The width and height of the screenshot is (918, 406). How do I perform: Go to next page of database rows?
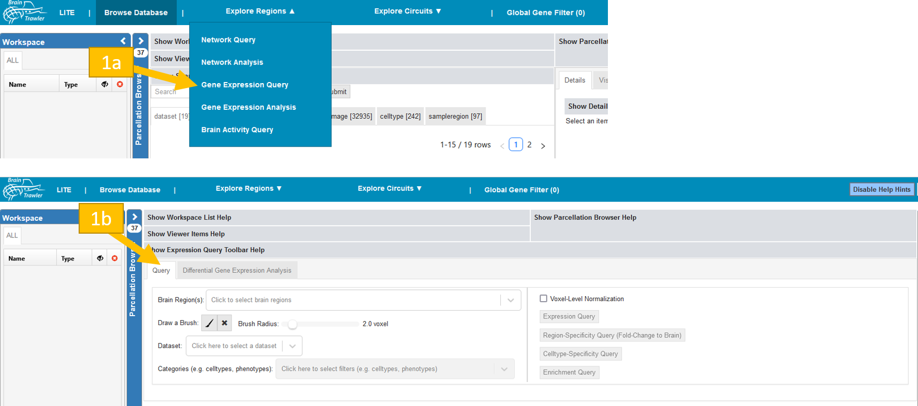pos(543,146)
